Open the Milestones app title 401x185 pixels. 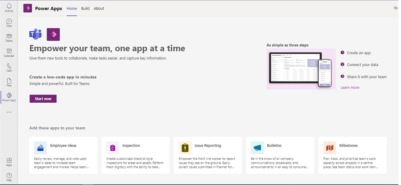pos(349,145)
